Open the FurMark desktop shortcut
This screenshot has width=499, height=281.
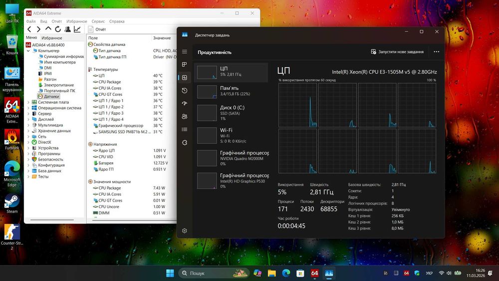click(x=12, y=140)
